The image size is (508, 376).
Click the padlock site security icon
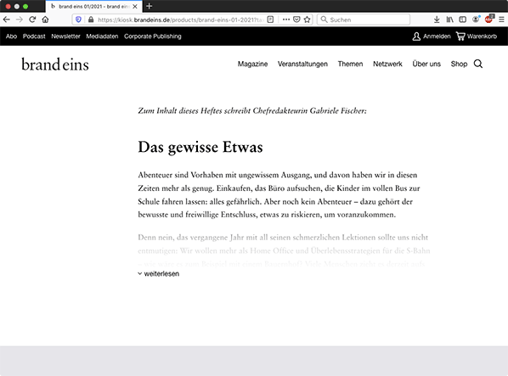[91, 20]
